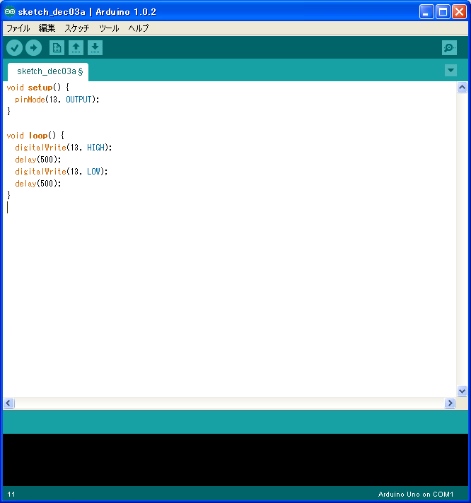The height and width of the screenshot is (503, 471).
Task: Click the vertical scrollbar up arrow
Action: 462,88
